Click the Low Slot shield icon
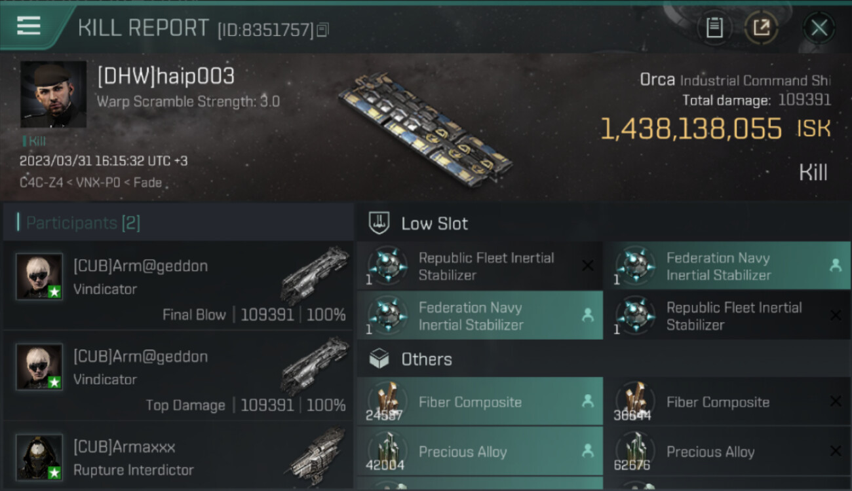The image size is (852, 491). [x=379, y=223]
